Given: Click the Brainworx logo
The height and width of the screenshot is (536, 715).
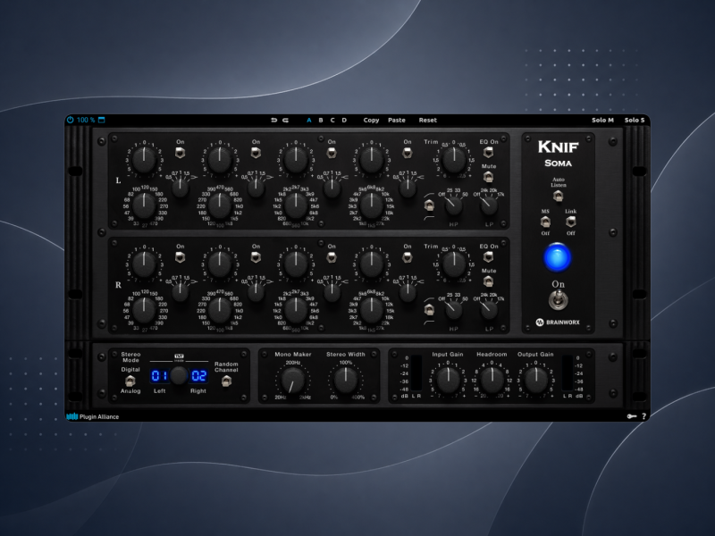Looking at the screenshot, I should pyautogui.click(x=558, y=322).
